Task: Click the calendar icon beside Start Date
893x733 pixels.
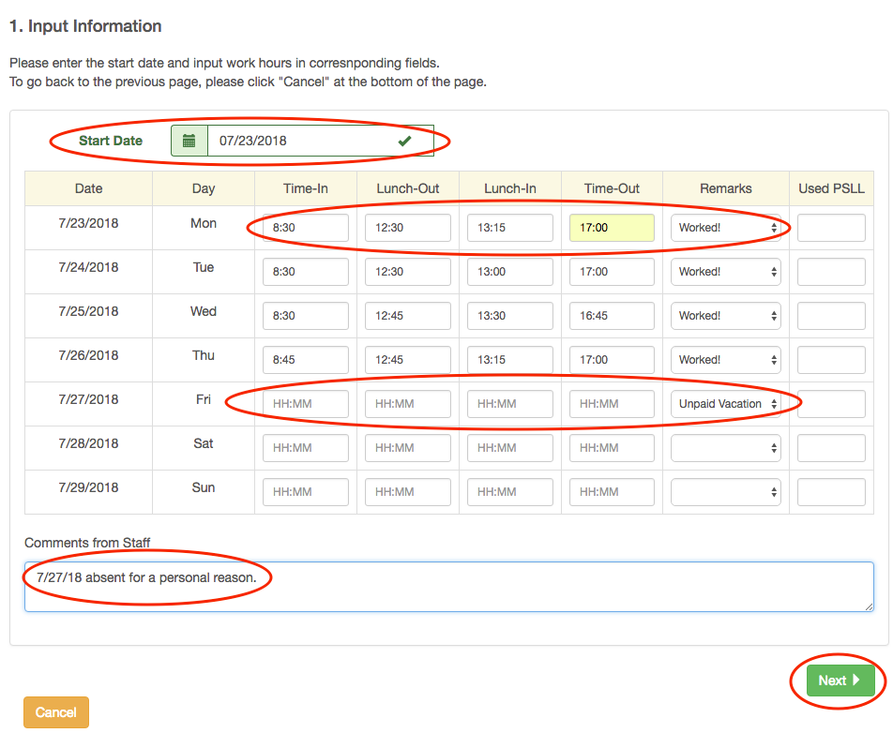Action: click(189, 141)
